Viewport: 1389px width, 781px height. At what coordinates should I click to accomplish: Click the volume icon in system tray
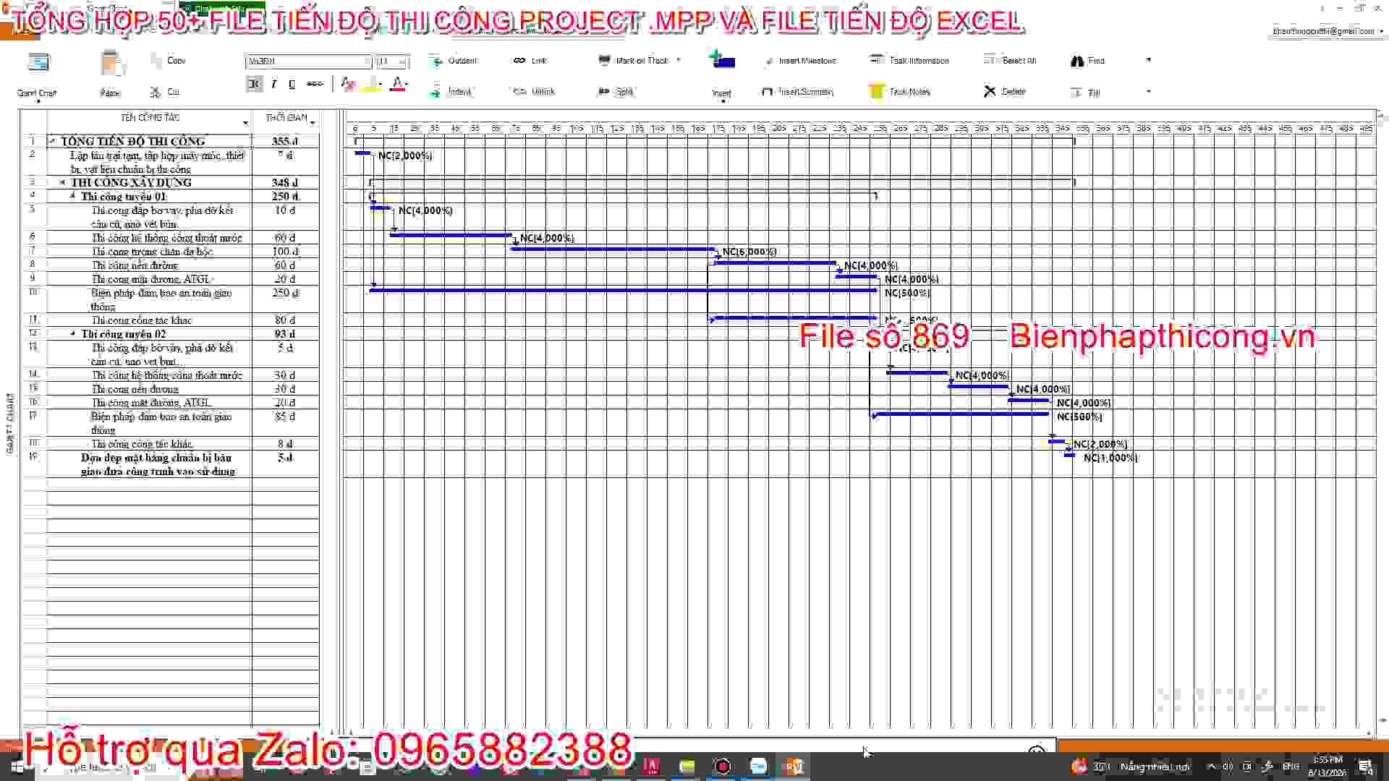coord(1228,767)
